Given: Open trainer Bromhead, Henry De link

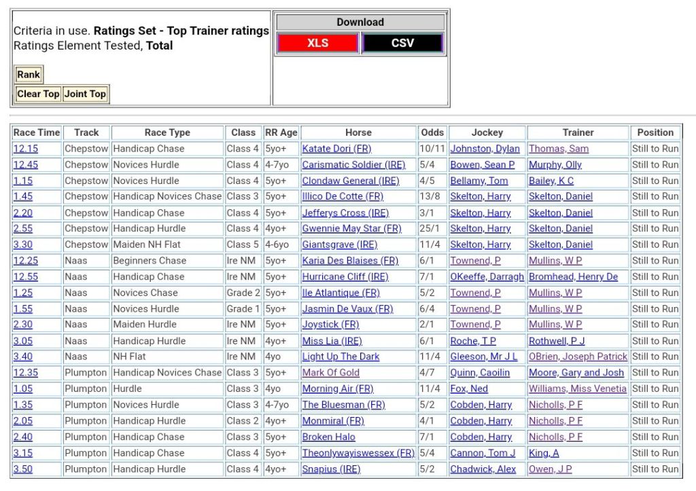Looking at the screenshot, I should [573, 277].
